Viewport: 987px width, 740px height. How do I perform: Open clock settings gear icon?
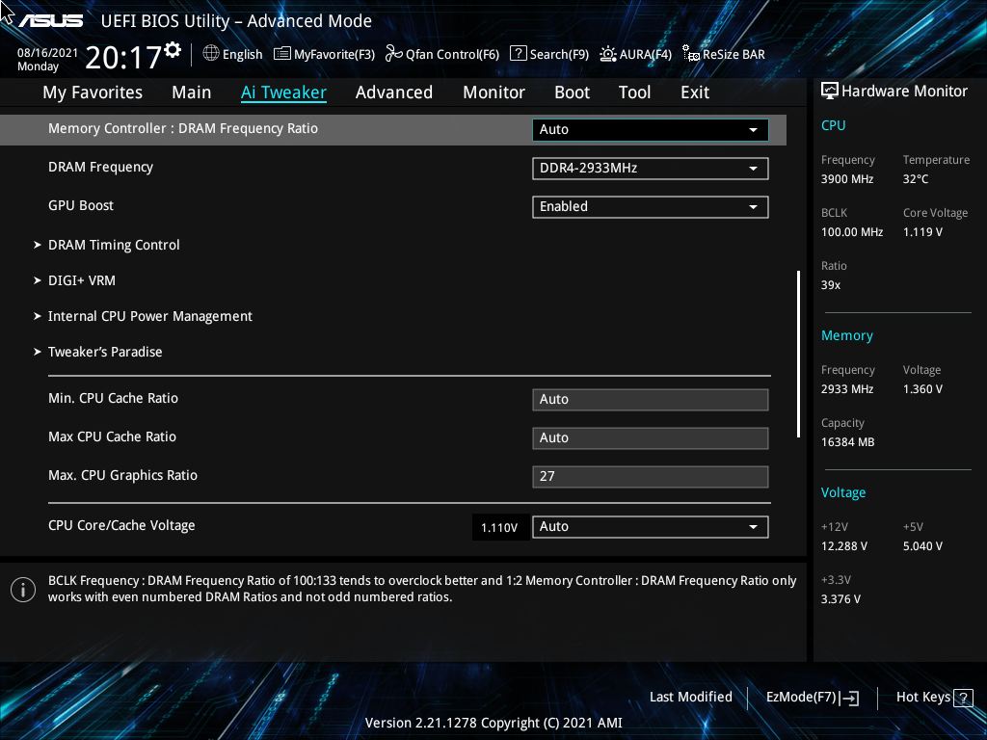coord(173,50)
